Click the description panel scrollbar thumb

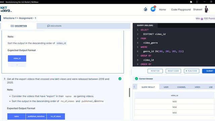[x=129, y=92]
